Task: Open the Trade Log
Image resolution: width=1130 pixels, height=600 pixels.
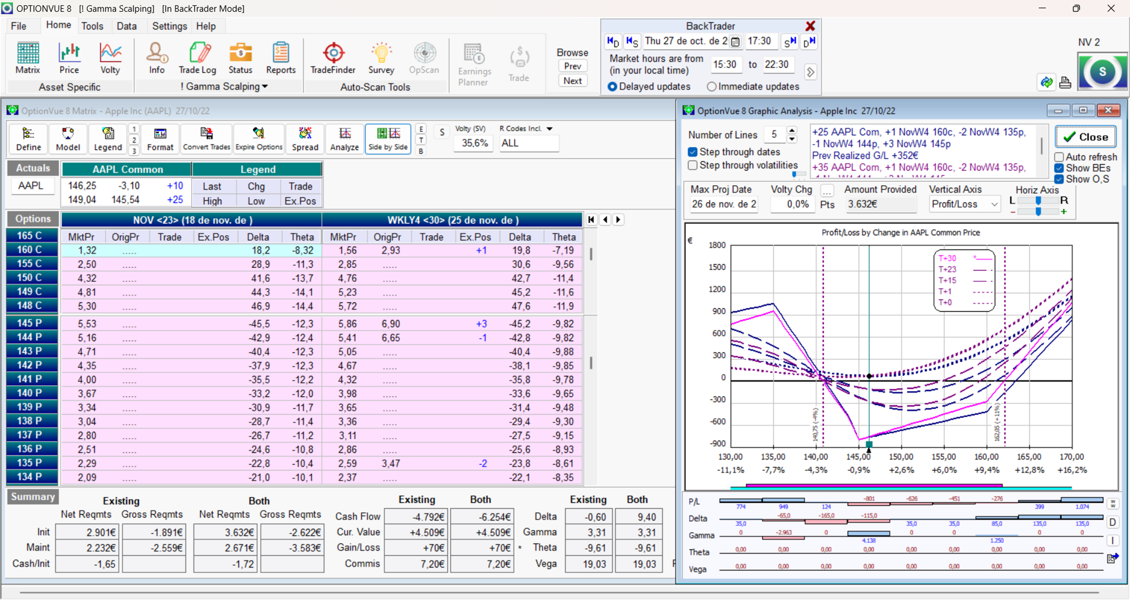Action: pos(197,58)
